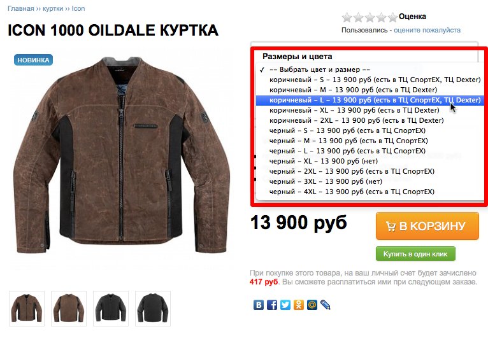Share on Twitter icon
Image resolution: width=488 pixels, height=350 pixels.
(x=285, y=305)
